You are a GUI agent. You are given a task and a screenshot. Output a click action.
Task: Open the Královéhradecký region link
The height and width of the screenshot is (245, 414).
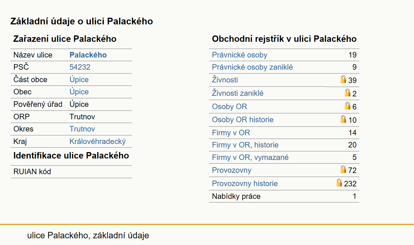click(x=98, y=141)
